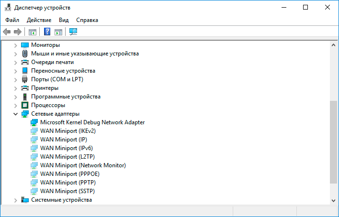Viewport: 339px width, 217px height.
Task: Expand the Программные устройства node
Action: [x=16, y=97]
